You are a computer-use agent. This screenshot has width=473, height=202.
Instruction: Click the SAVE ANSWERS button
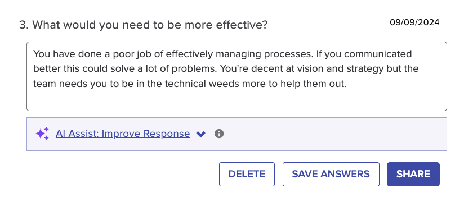click(331, 174)
